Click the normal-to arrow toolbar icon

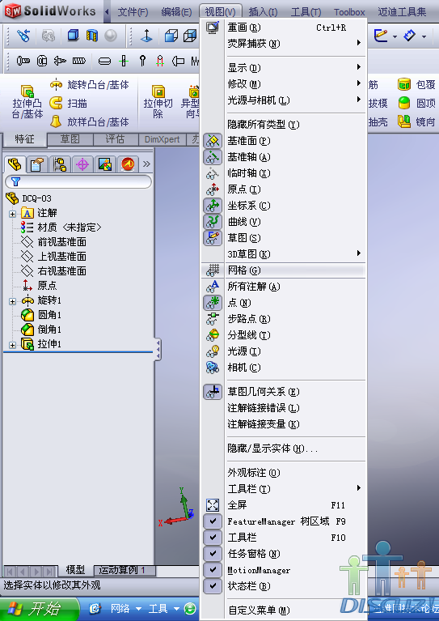pyautogui.click(x=146, y=36)
